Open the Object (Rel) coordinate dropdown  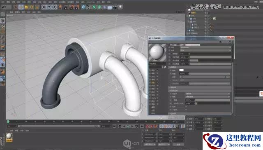point(150,145)
